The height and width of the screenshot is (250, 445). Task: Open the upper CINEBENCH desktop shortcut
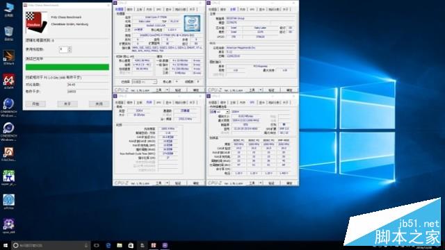pyautogui.click(x=9, y=107)
